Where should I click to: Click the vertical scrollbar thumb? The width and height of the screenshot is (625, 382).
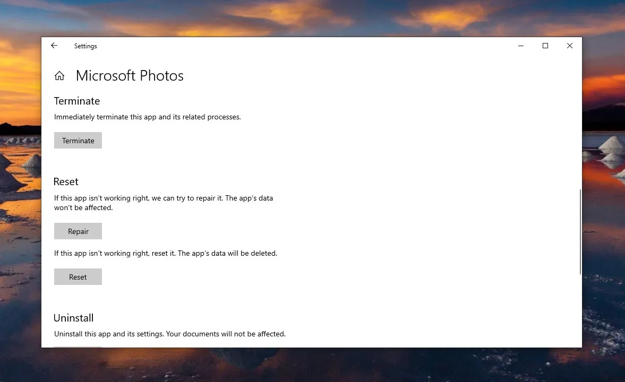click(x=580, y=232)
